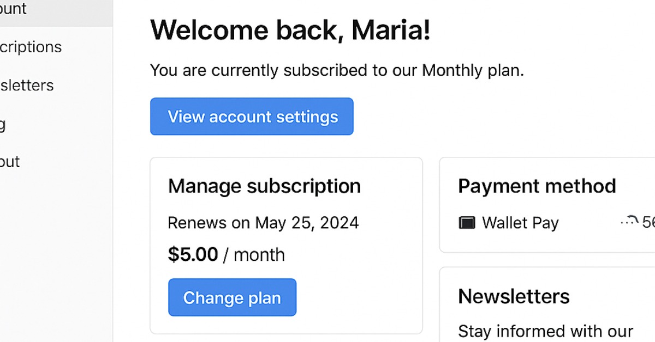Open the highlighted Account sidebar item
Screen dimensions: 655x342
(14, 9)
